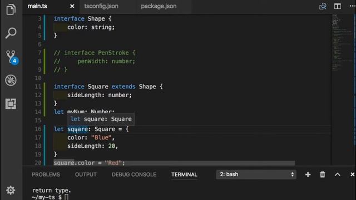Screen dimensions: 356x200
Task: Click 'extends' keyword on line 11
Action: 123,87
